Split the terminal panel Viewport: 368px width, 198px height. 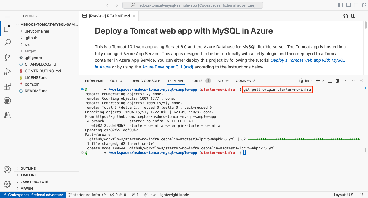click(329, 80)
